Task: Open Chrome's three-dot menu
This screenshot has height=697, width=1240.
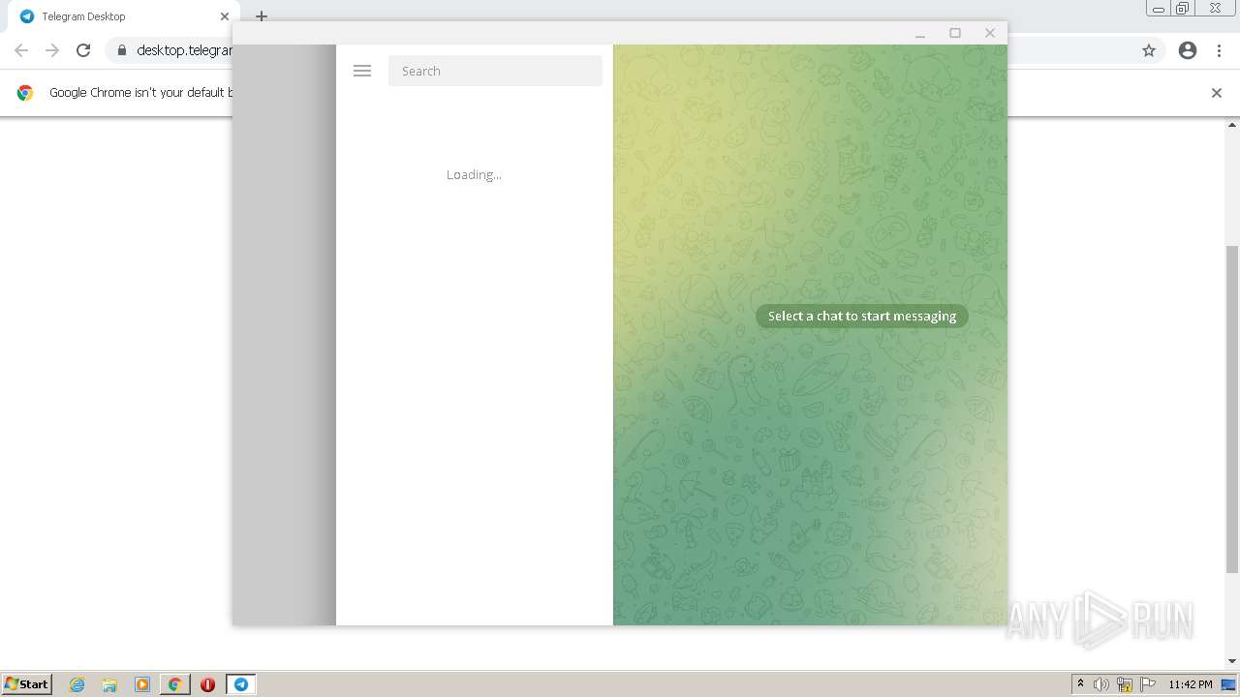Action: (x=1219, y=50)
